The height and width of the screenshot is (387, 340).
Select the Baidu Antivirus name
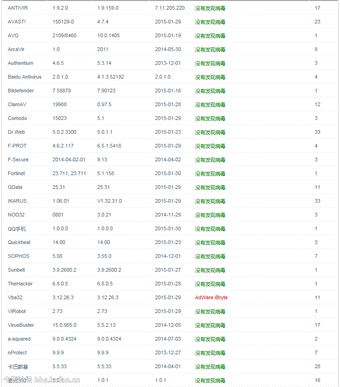click(25, 77)
